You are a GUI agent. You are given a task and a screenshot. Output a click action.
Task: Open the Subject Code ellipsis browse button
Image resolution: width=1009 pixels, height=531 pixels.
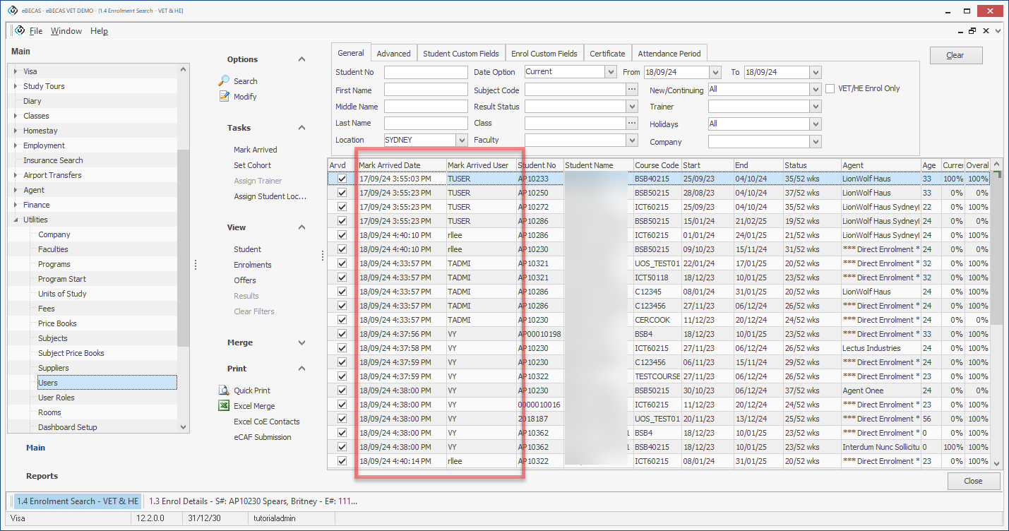632,90
